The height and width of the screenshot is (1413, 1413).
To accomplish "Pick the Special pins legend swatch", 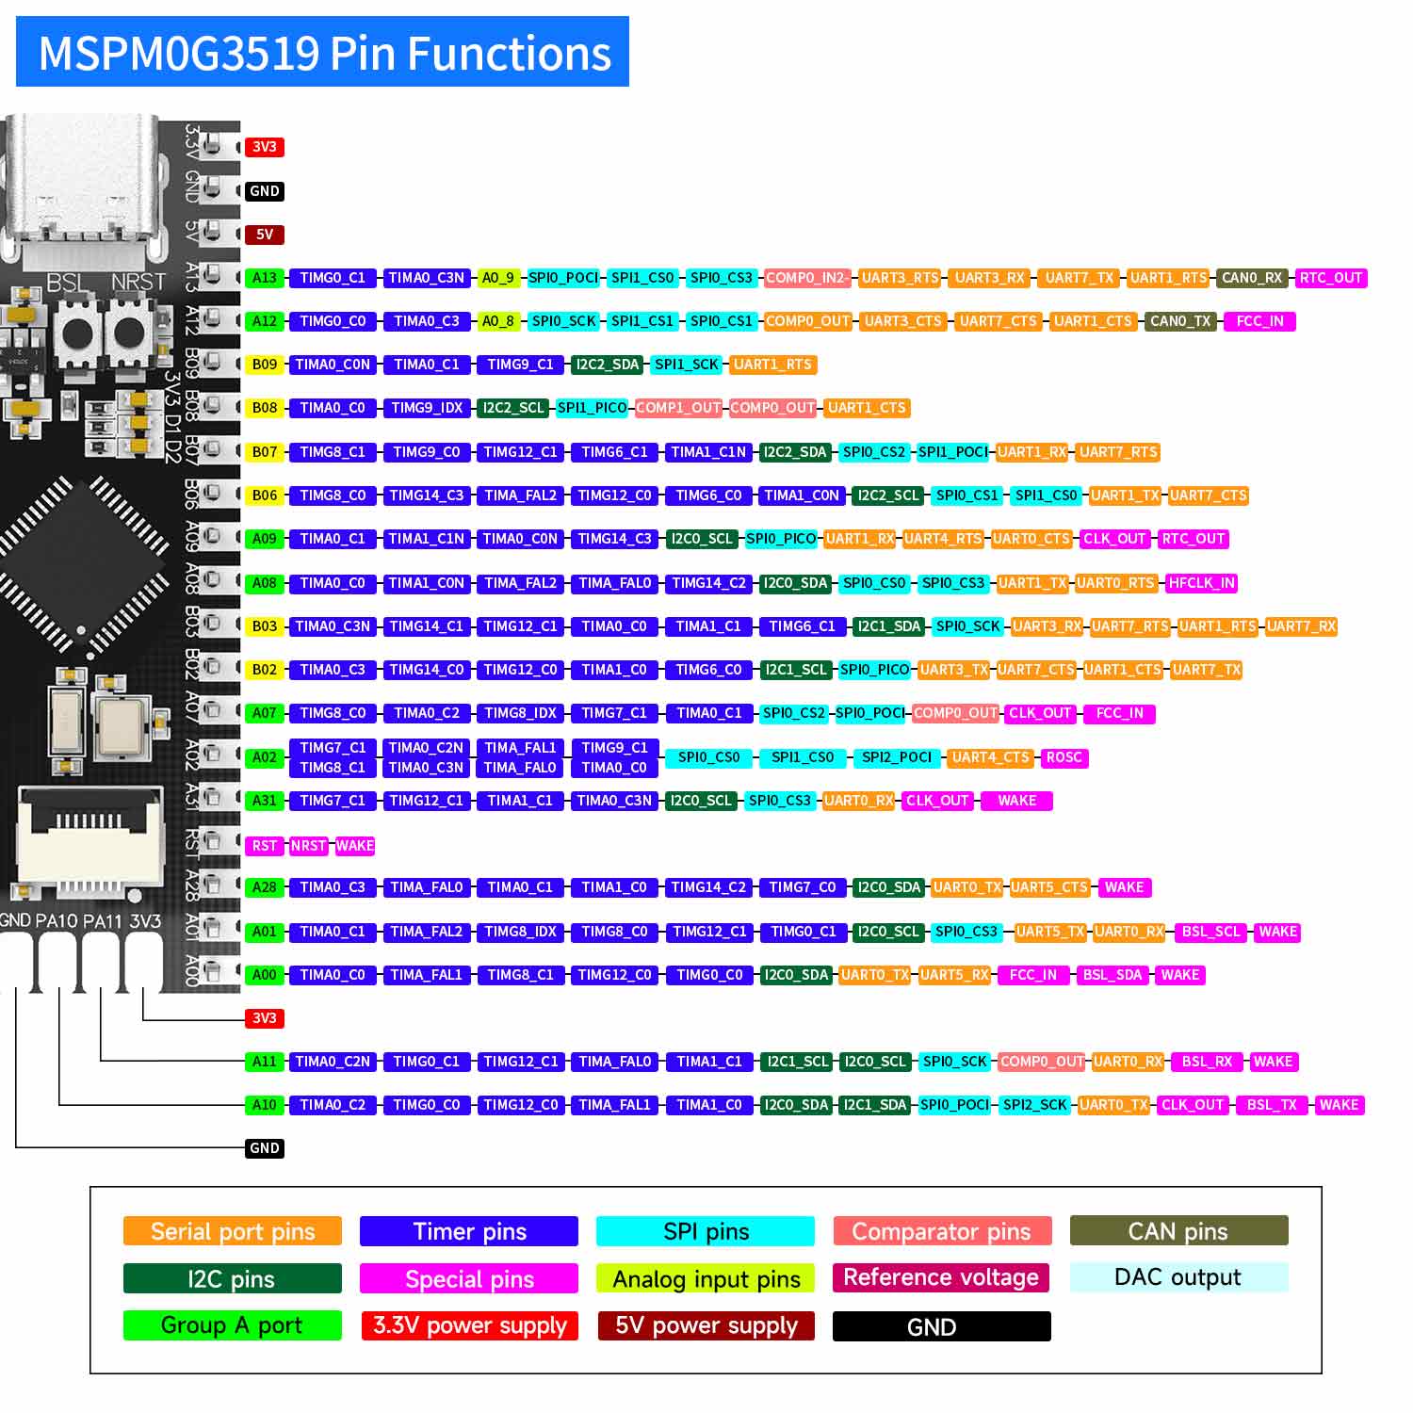I will click(469, 1278).
